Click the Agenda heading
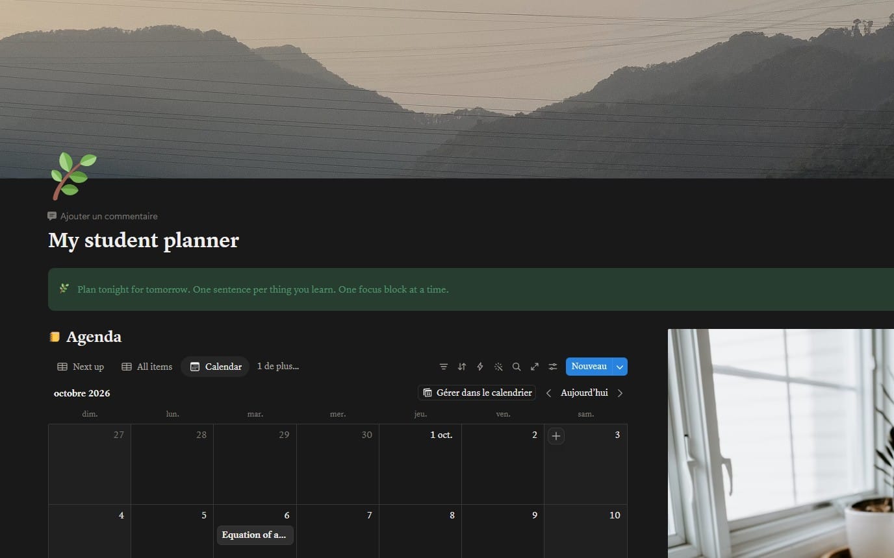This screenshot has height=558, width=894. [x=94, y=337]
